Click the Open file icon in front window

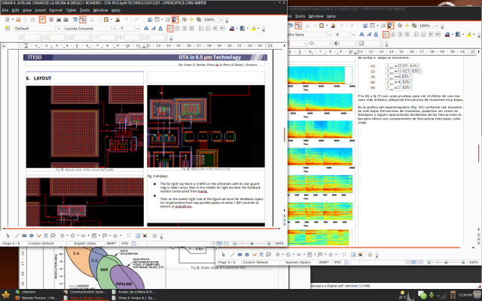click(18, 20)
